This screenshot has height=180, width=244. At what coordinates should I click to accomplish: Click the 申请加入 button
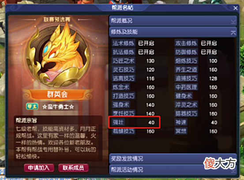pyautogui.click(x=39, y=168)
